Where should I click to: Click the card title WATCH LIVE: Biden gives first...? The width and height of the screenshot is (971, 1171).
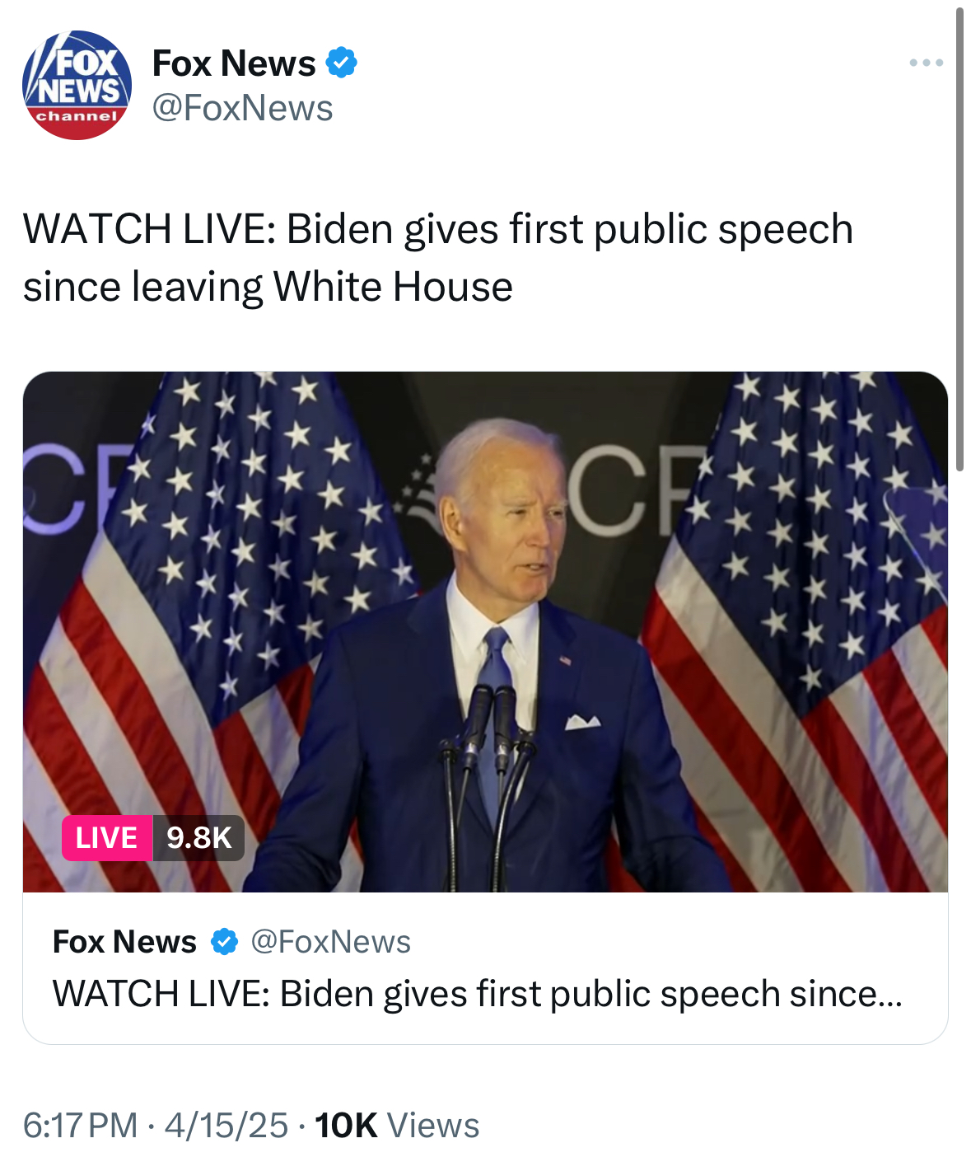[478, 993]
